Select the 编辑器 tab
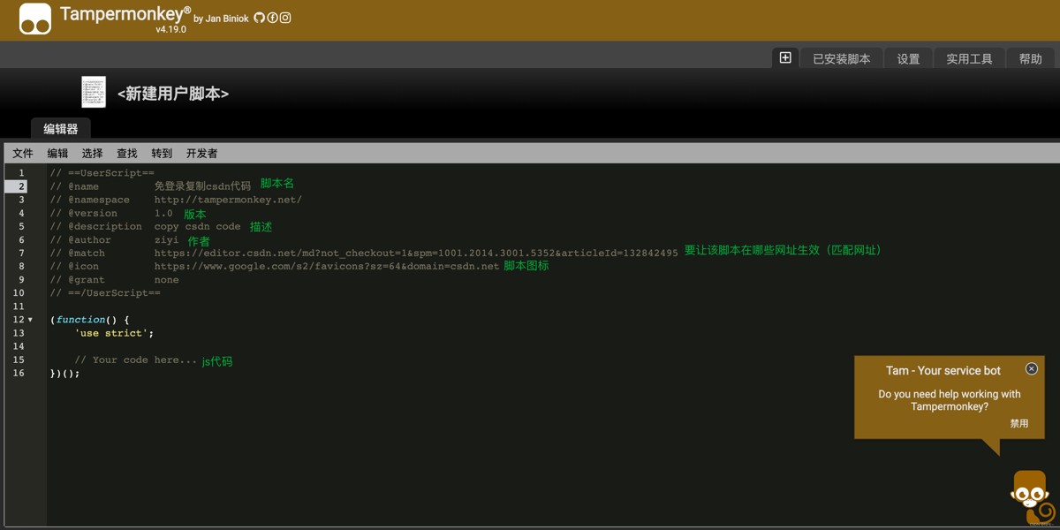Image resolution: width=1060 pixels, height=530 pixels. 61,128
